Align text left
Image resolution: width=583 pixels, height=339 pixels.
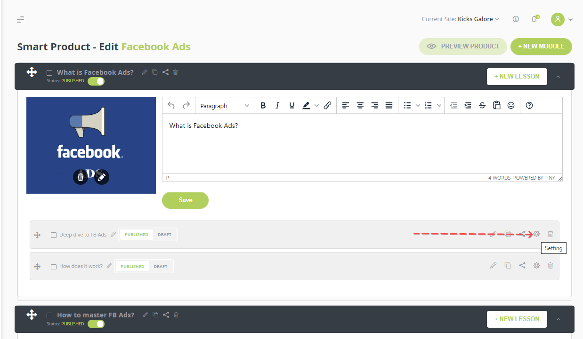(x=346, y=106)
